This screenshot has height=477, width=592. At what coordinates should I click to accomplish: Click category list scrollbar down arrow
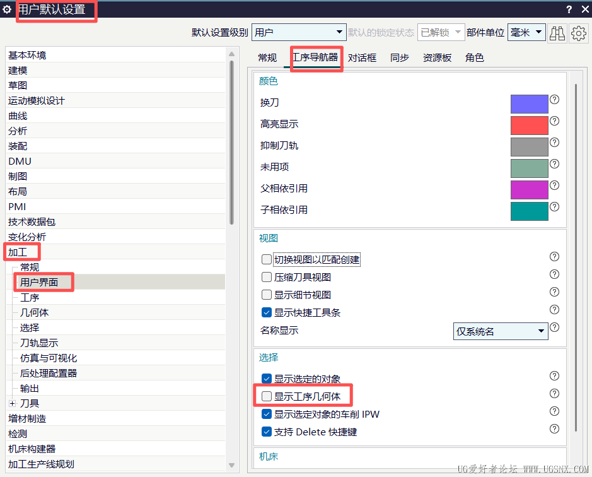pos(232,465)
